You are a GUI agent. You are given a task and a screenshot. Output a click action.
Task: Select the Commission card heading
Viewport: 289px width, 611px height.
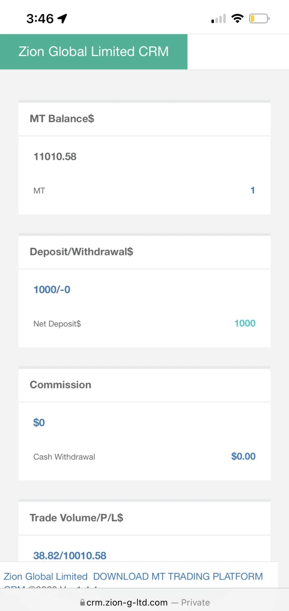point(60,384)
